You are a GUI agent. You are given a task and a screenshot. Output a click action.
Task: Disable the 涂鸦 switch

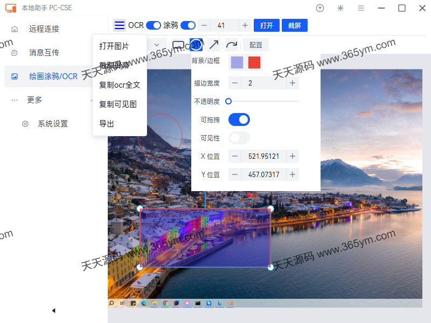point(188,25)
